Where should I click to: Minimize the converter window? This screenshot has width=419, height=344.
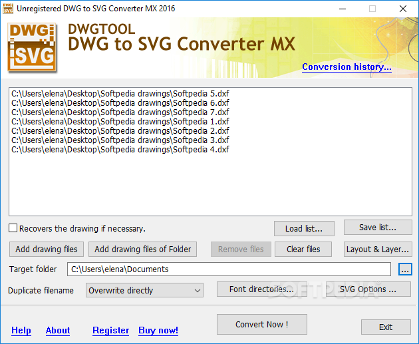[343, 9]
